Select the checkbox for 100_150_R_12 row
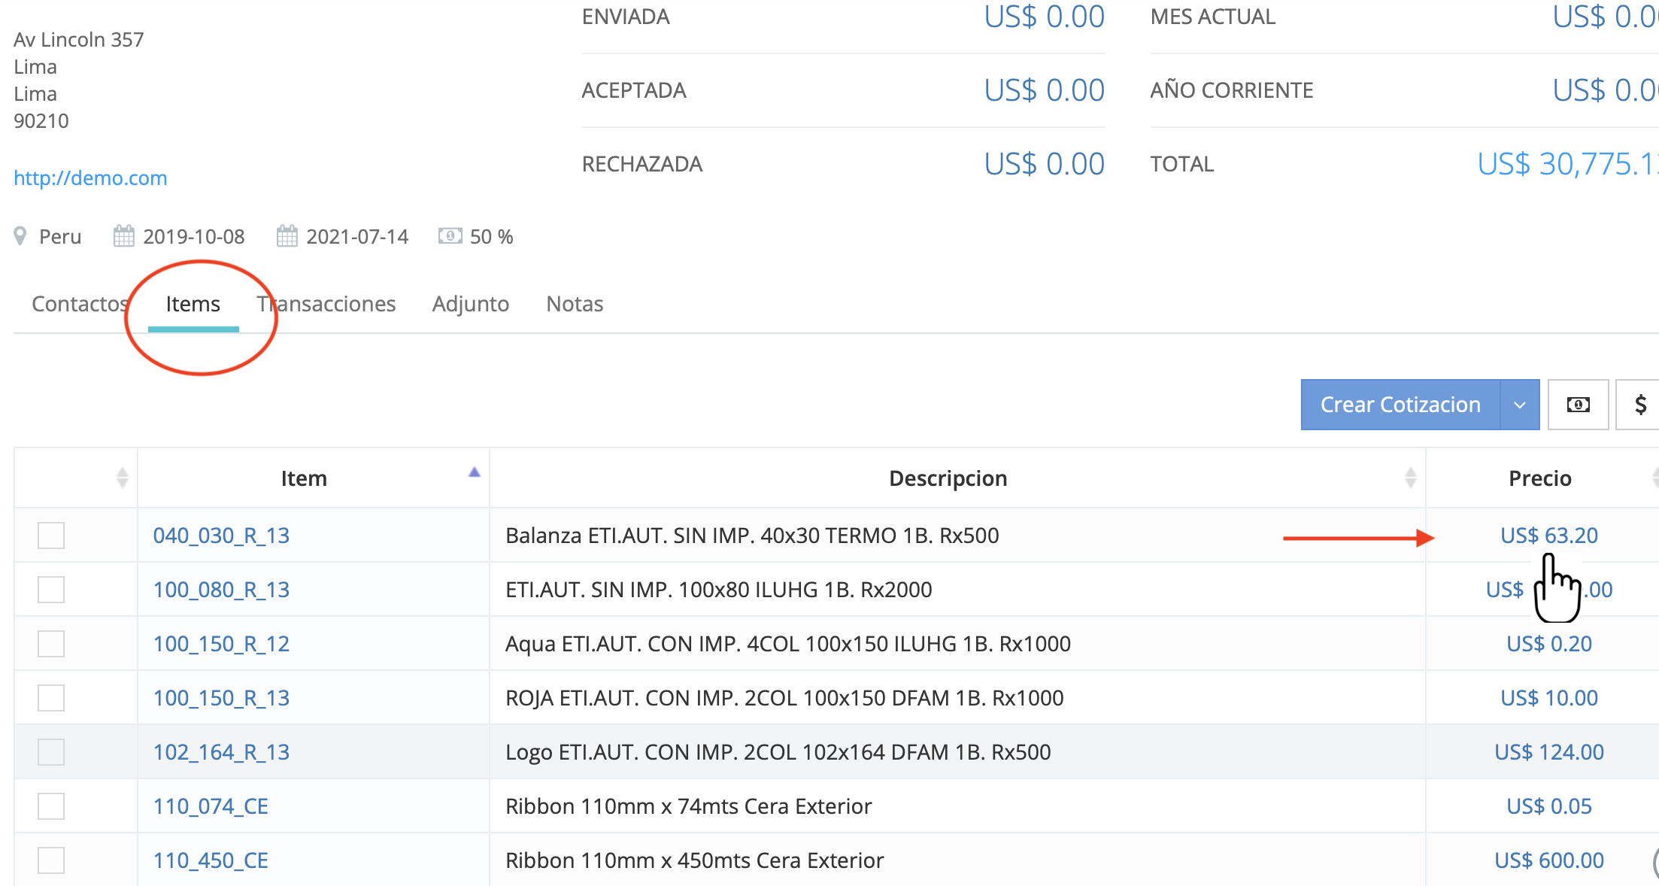 tap(51, 644)
